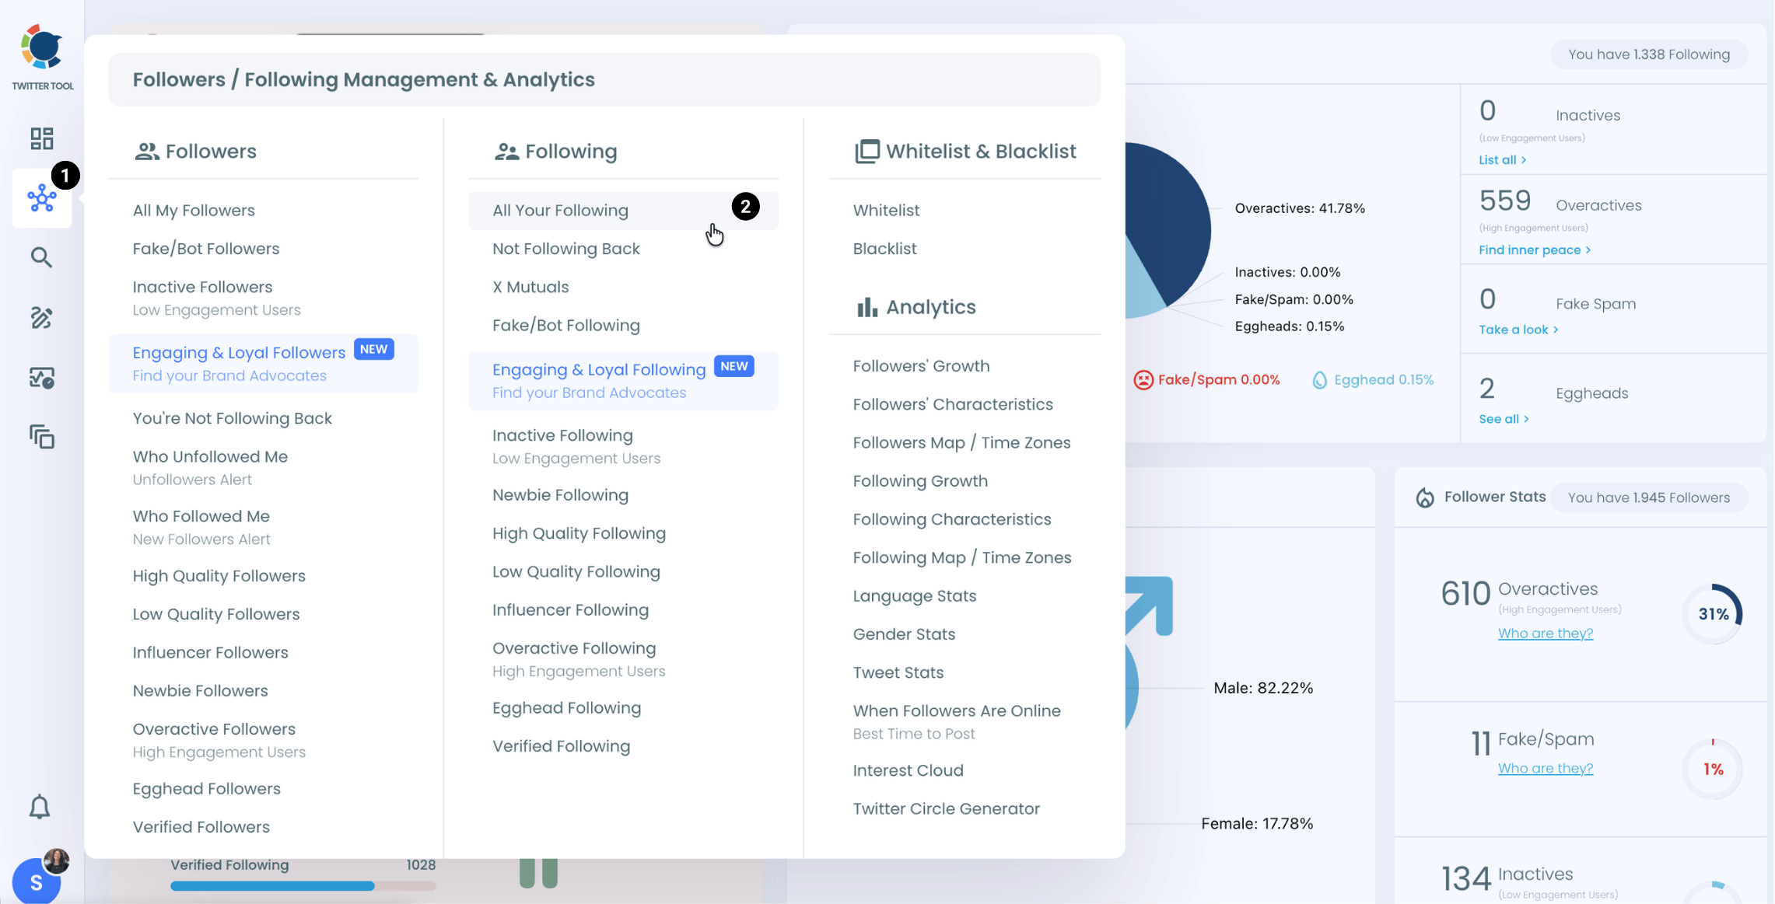
Task: Open High Quality Following
Action: (x=579, y=533)
